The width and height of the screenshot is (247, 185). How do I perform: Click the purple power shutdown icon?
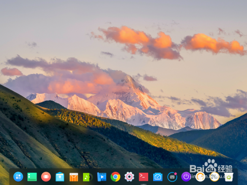pyautogui.click(x=186, y=177)
